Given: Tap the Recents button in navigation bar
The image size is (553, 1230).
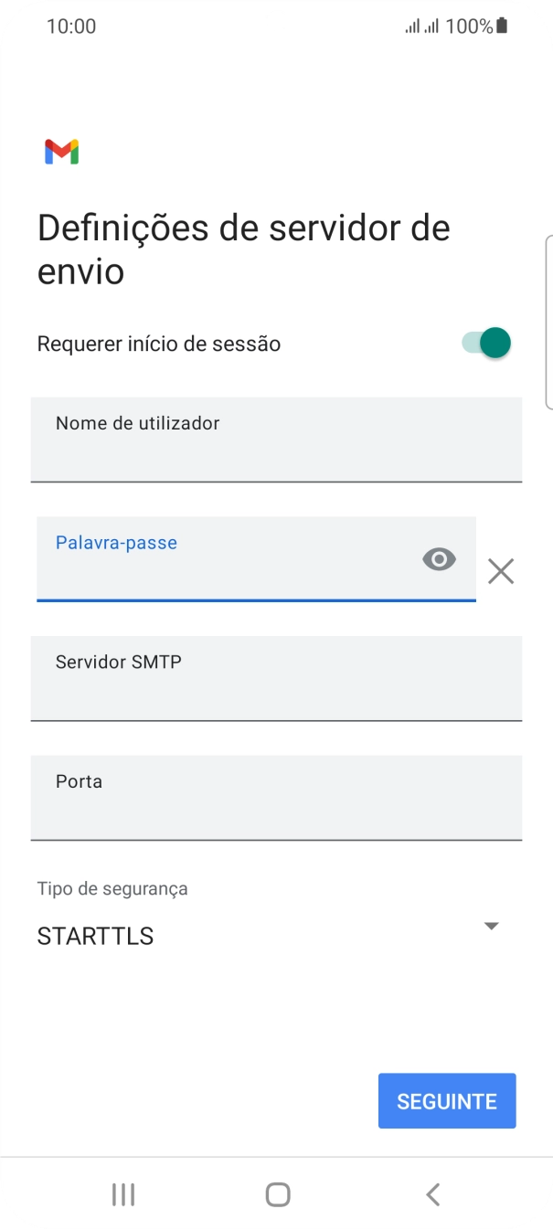Looking at the screenshot, I should coord(122,1193).
